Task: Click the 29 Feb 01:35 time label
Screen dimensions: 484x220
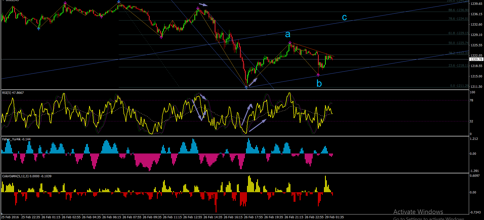Action: 334,217
